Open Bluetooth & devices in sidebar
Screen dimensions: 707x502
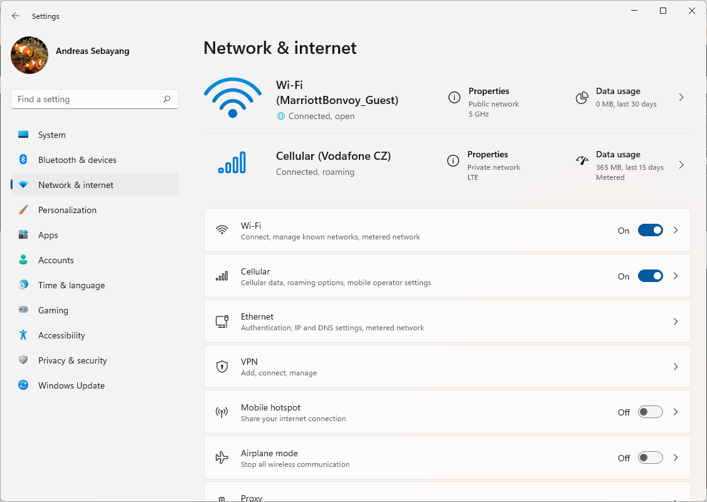point(77,160)
